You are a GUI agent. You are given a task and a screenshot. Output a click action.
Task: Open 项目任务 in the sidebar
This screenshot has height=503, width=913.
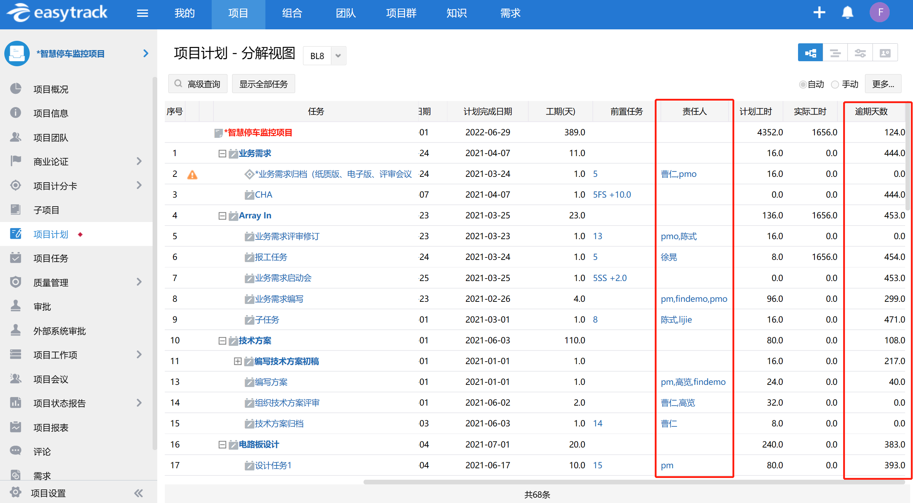click(x=51, y=258)
